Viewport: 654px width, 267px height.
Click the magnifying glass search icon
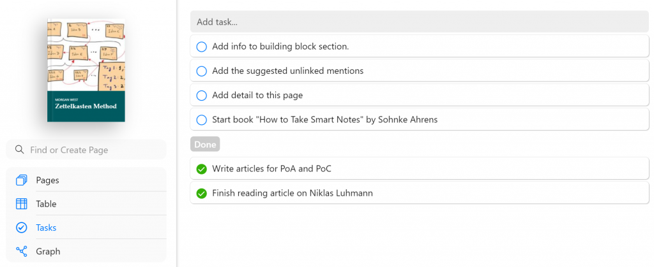[x=20, y=150]
